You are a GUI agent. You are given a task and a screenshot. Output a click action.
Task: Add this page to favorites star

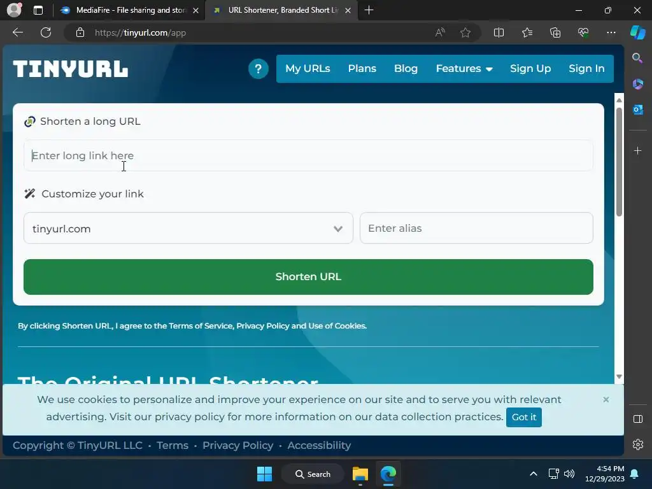465,32
